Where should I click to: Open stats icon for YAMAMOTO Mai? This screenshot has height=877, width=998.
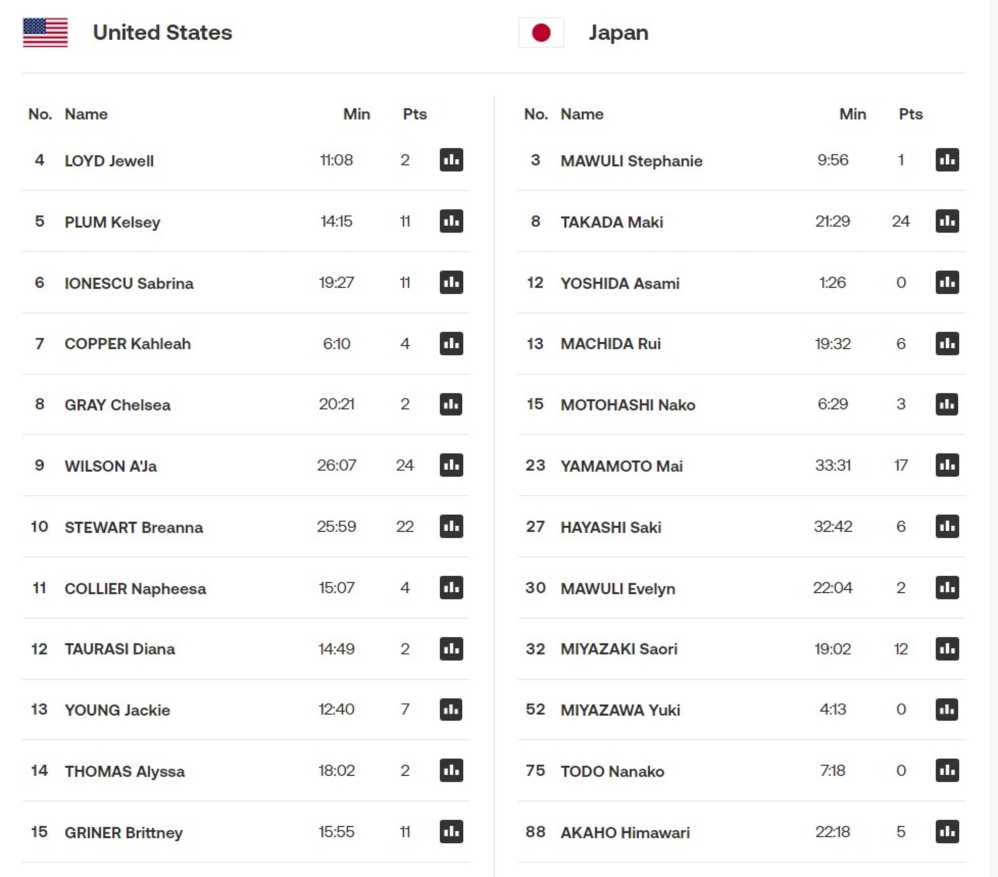(947, 465)
